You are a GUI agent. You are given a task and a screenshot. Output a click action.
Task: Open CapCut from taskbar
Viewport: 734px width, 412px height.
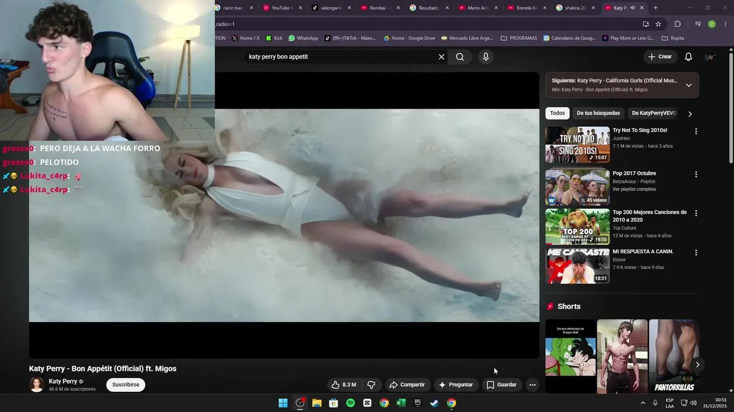click(367, 403)
